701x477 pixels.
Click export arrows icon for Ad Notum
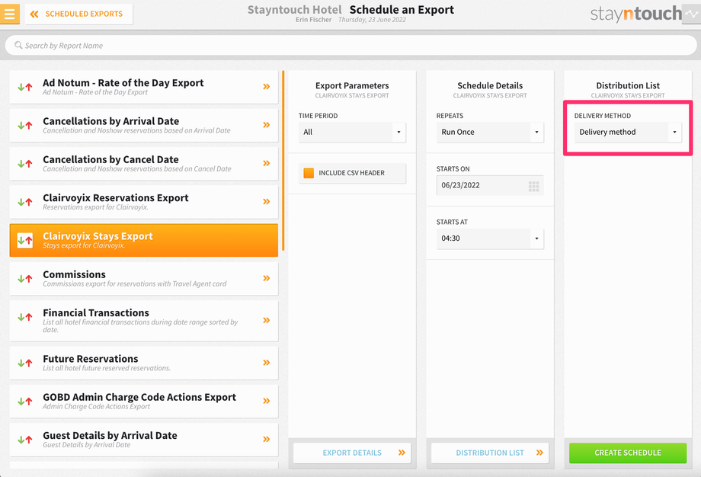25,87
